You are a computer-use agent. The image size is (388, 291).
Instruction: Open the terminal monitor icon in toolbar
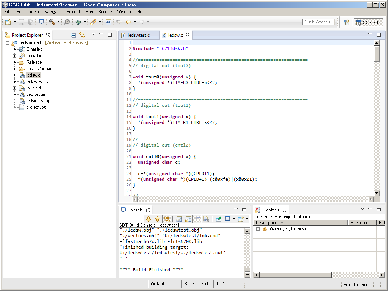pyautogui.click(x=42, y=22)
